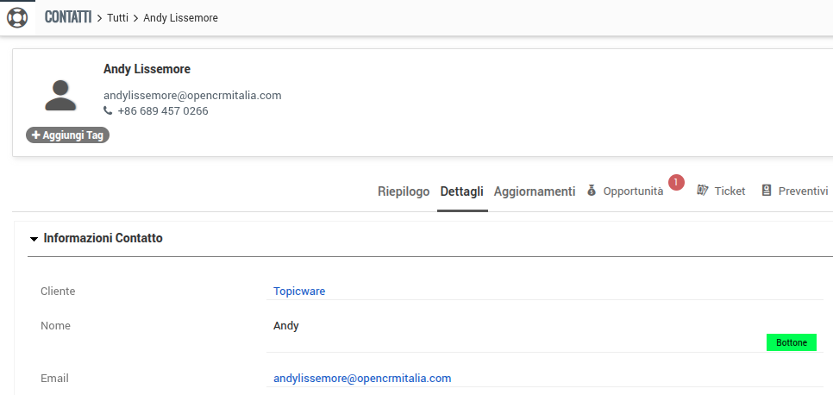Select the Dettagli tab
This screenshot has width=833, height=395.
(x=461, y=191)
